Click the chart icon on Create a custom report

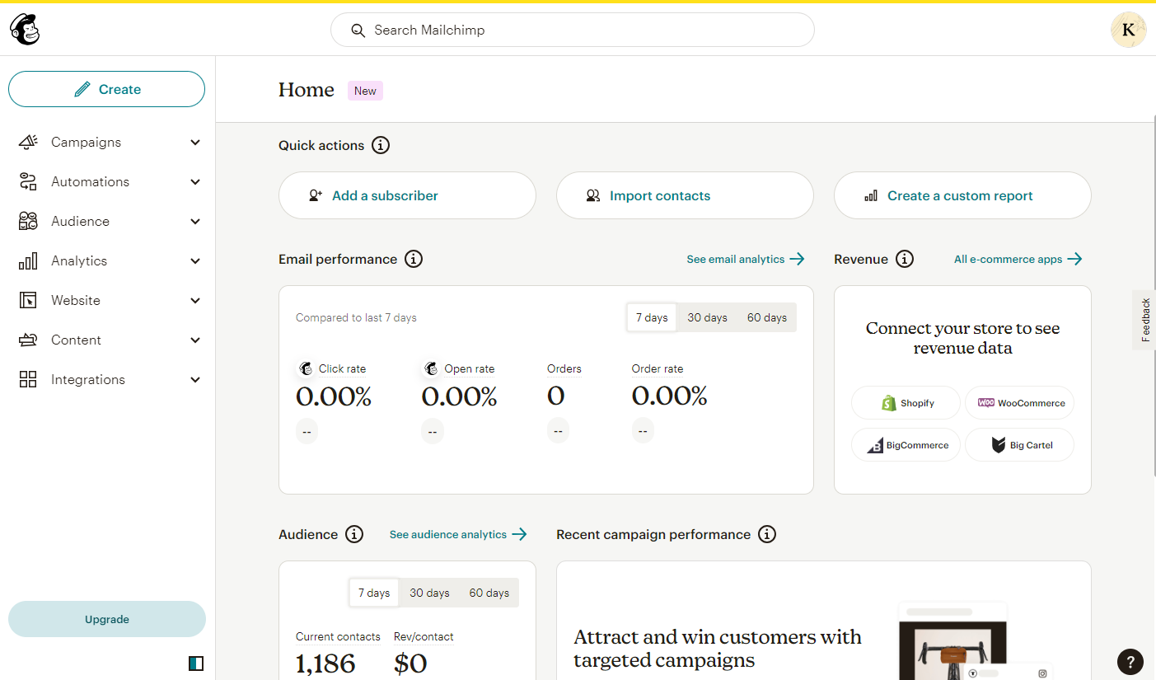pyautogui.click(x=871, y=196)
